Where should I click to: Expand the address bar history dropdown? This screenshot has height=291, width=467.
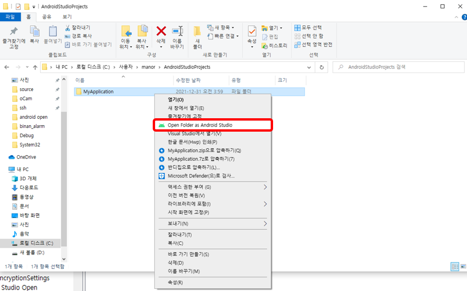coord(309,67)
